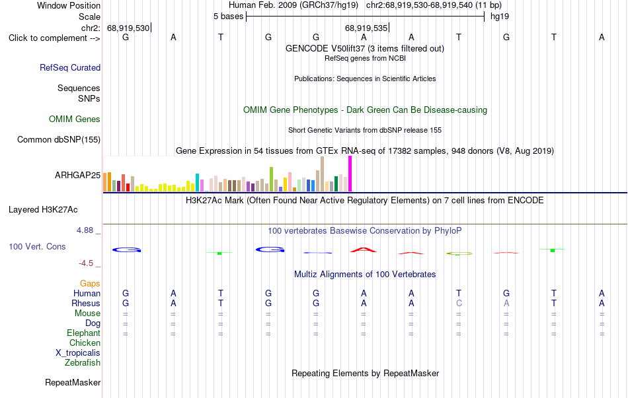Click the X_tropicalis alignment row label
Screen dimensions: 628x398
click(78, 353)
